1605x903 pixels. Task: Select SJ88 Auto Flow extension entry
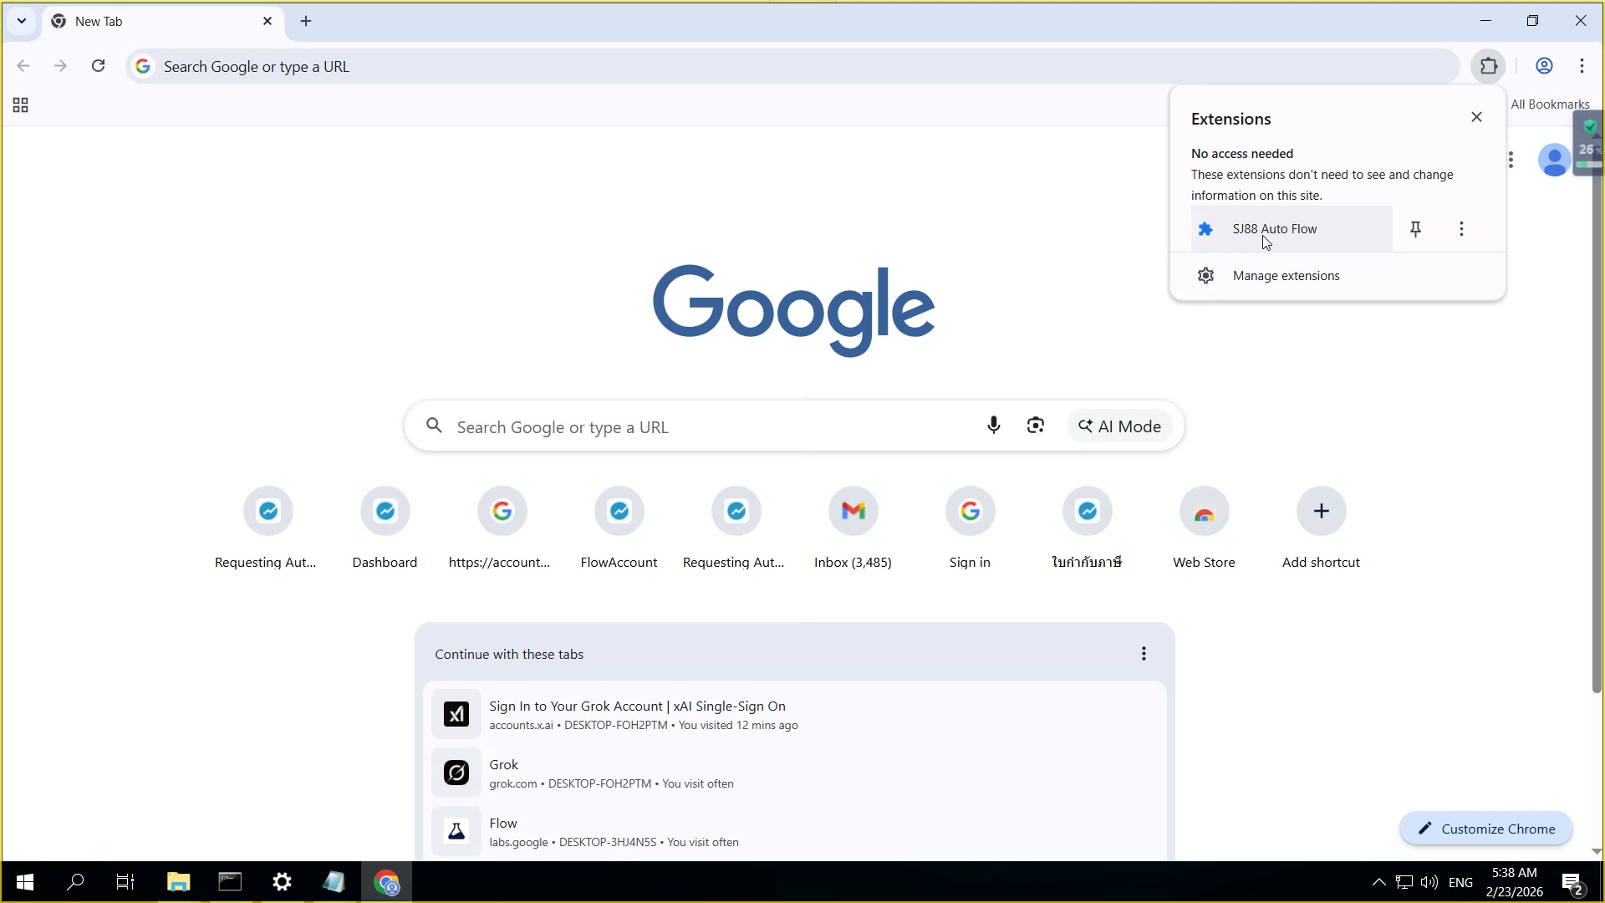point(1274,229)
